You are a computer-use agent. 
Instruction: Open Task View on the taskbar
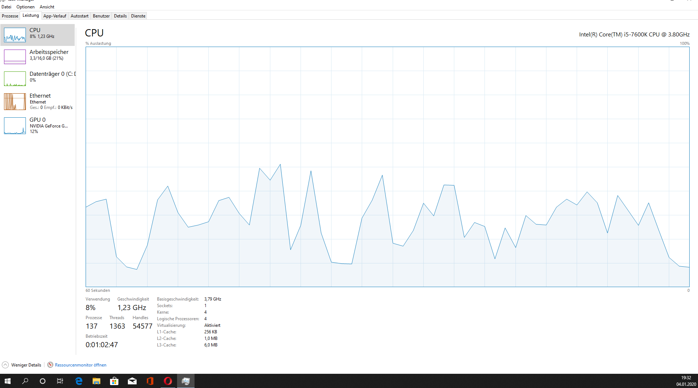coord(60,381)
